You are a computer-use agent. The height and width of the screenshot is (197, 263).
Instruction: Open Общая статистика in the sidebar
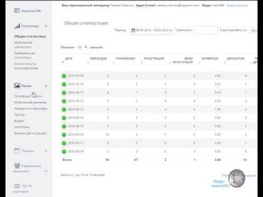tap(30, 37)
